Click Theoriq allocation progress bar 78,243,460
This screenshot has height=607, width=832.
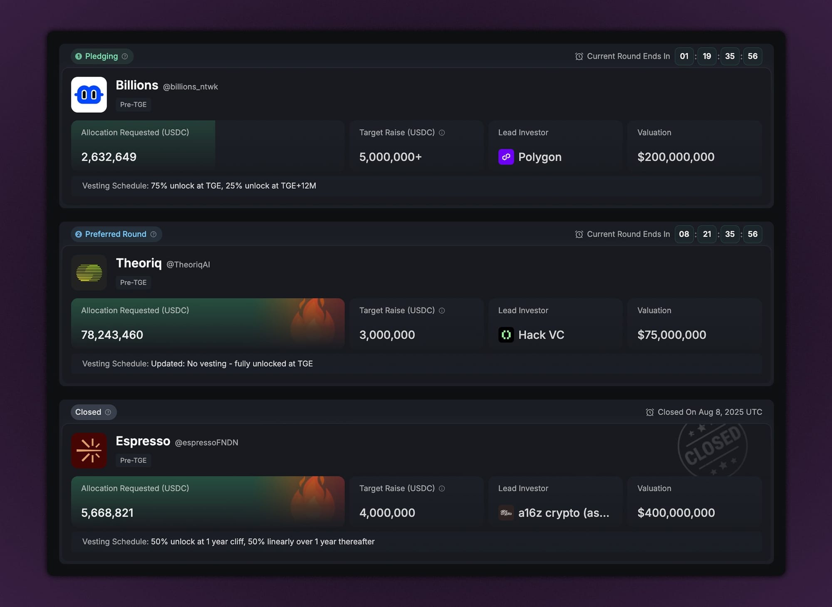pos(208,323)
